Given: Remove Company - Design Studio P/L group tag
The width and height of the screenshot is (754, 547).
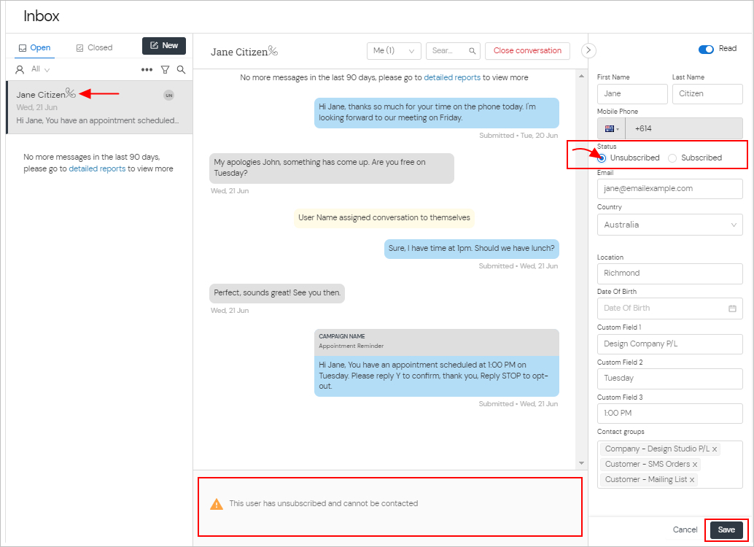Looking at the screenshot, I should tap(715, 449).
